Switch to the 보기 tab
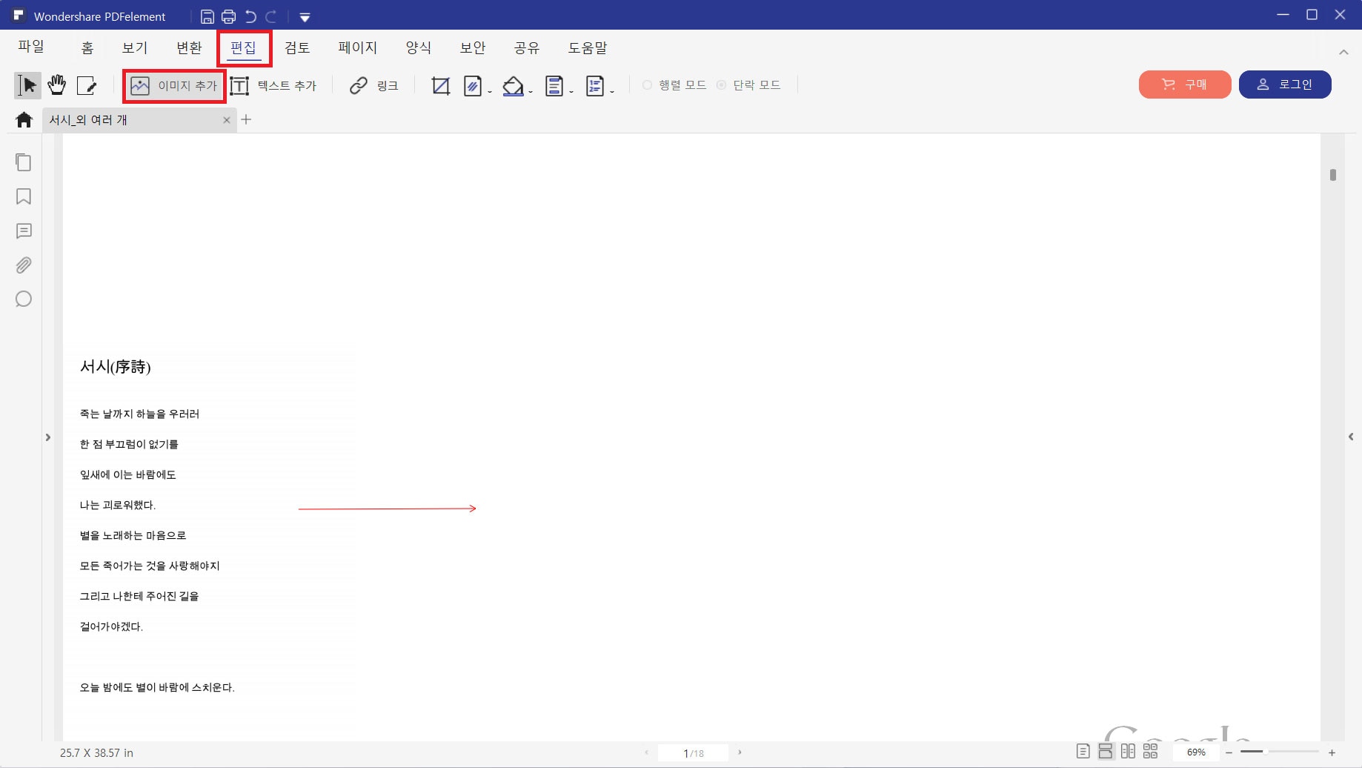This screenshot has height=768, width=1362. [x=135, y=48]
